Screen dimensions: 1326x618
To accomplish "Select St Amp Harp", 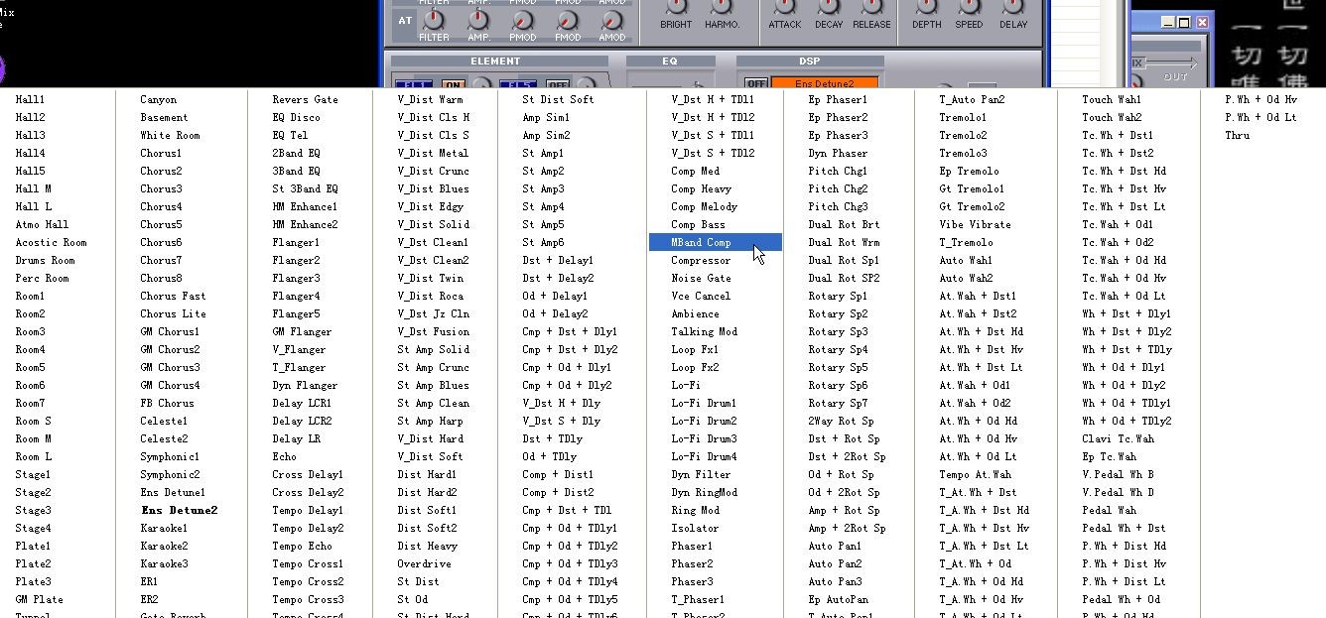I will 430,421.
